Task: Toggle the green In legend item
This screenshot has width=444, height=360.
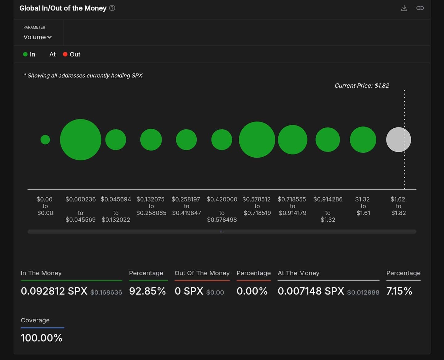Action: 29,54
